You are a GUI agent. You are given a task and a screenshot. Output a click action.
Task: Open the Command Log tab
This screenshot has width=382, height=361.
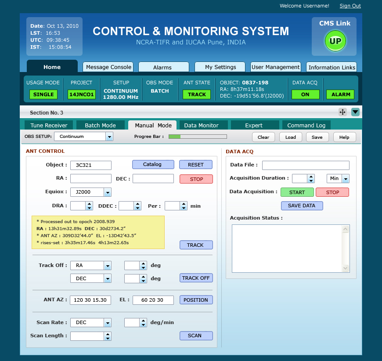pos(306,125)
